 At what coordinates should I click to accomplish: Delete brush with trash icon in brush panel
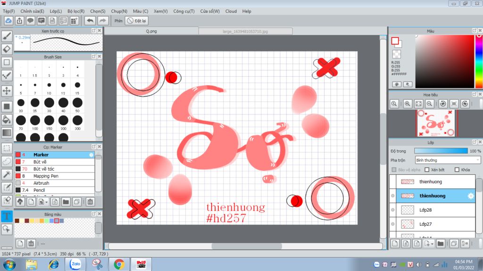[90, 202]
